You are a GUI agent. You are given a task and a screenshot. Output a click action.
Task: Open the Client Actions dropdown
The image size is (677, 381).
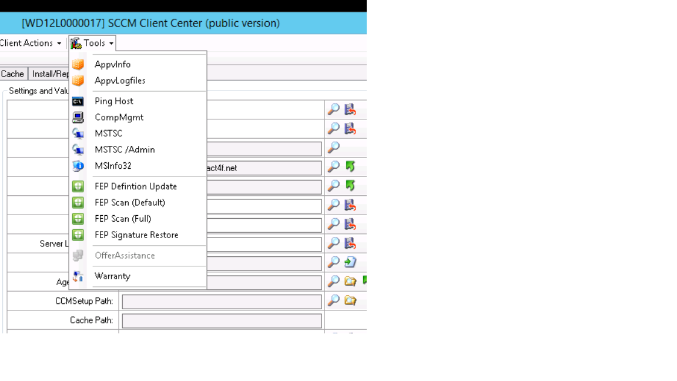click(30, 43)
